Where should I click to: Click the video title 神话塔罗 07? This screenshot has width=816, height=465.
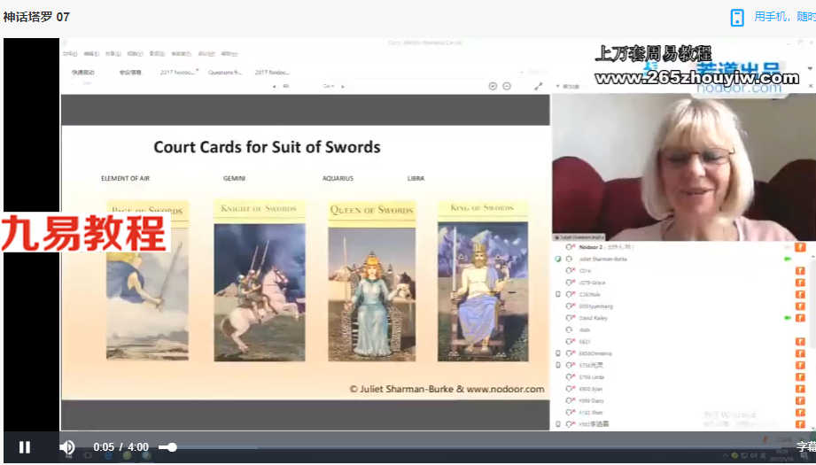(36, 17)
